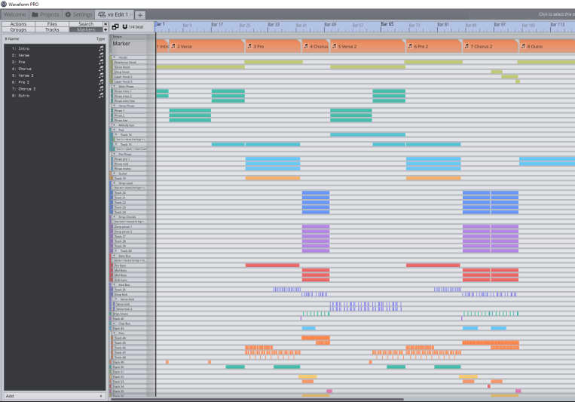Expand the Track 30 subfolder arrow
The image size is (575, 402).
coord(117,250)
